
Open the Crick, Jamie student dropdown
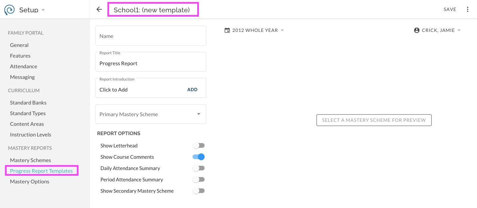tap(437, 30)
